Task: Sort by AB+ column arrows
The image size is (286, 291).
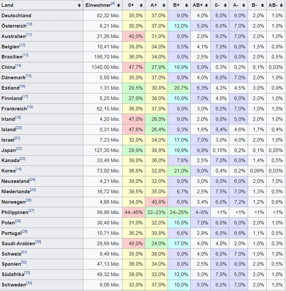Action: [207, 5]
